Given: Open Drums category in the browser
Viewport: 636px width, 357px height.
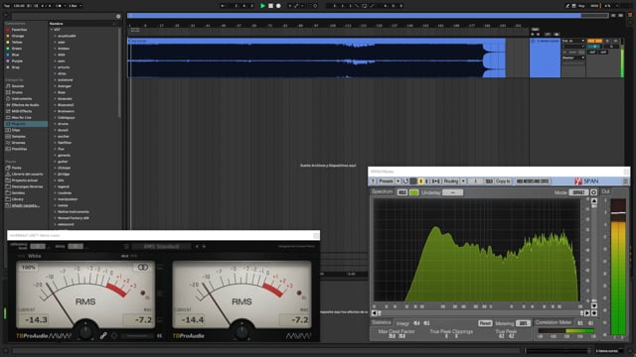Looking at the screenshot, I should click(17, 92).
